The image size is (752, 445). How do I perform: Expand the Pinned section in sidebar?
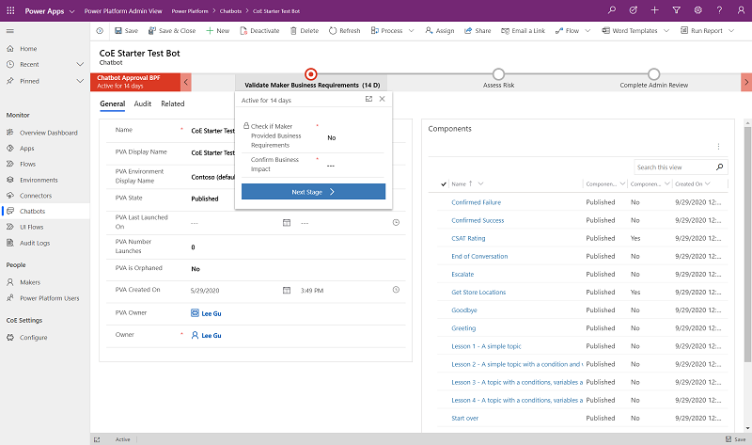tap(80, 81)
